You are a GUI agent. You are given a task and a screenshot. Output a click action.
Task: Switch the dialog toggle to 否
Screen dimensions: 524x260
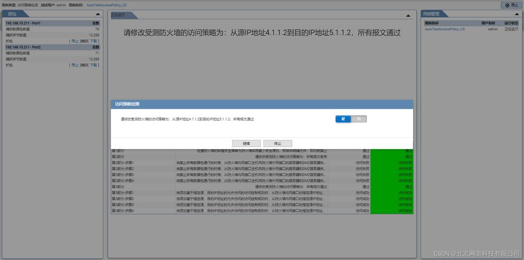click(x=359, y=119)
